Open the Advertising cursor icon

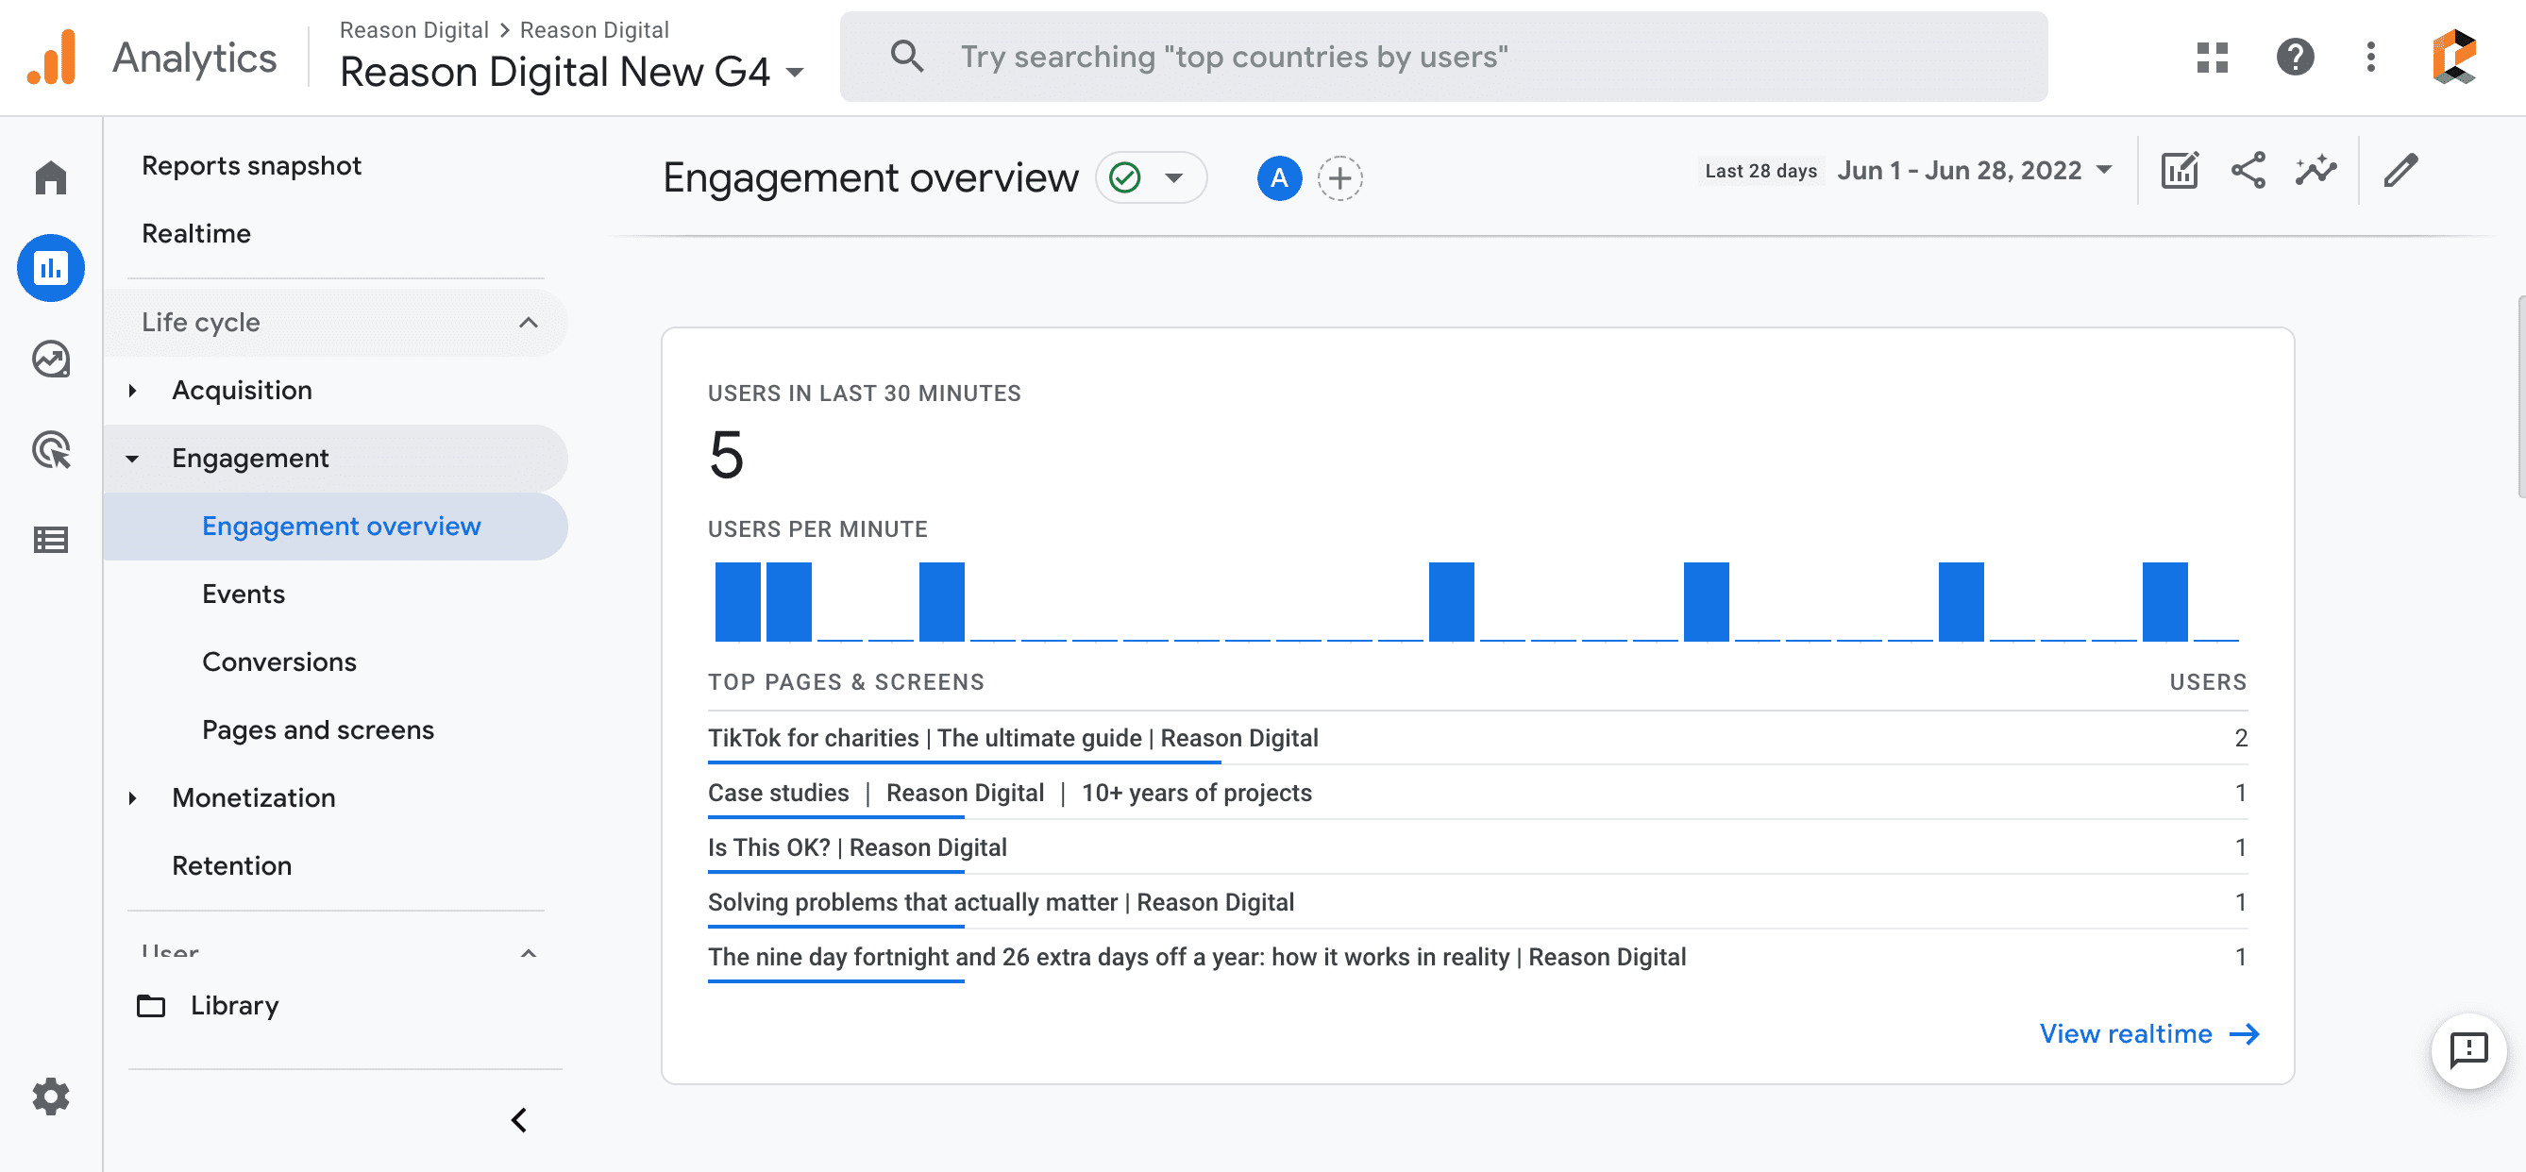[51, 450]
